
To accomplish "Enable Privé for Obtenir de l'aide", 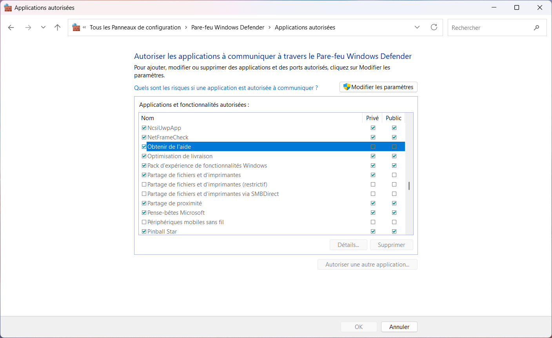I will tap(373, 147).
